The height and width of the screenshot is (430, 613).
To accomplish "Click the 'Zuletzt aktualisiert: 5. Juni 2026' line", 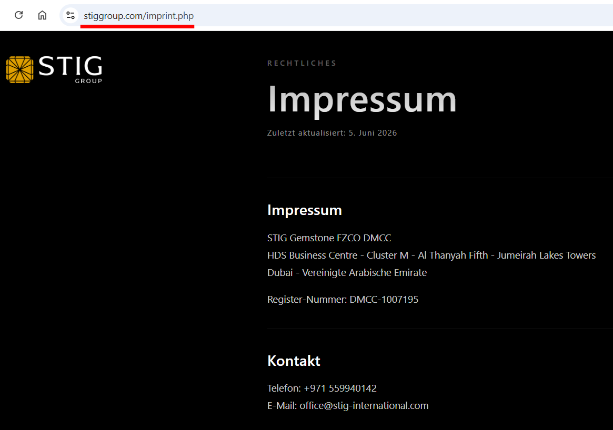I will click(x=332, y=133).
